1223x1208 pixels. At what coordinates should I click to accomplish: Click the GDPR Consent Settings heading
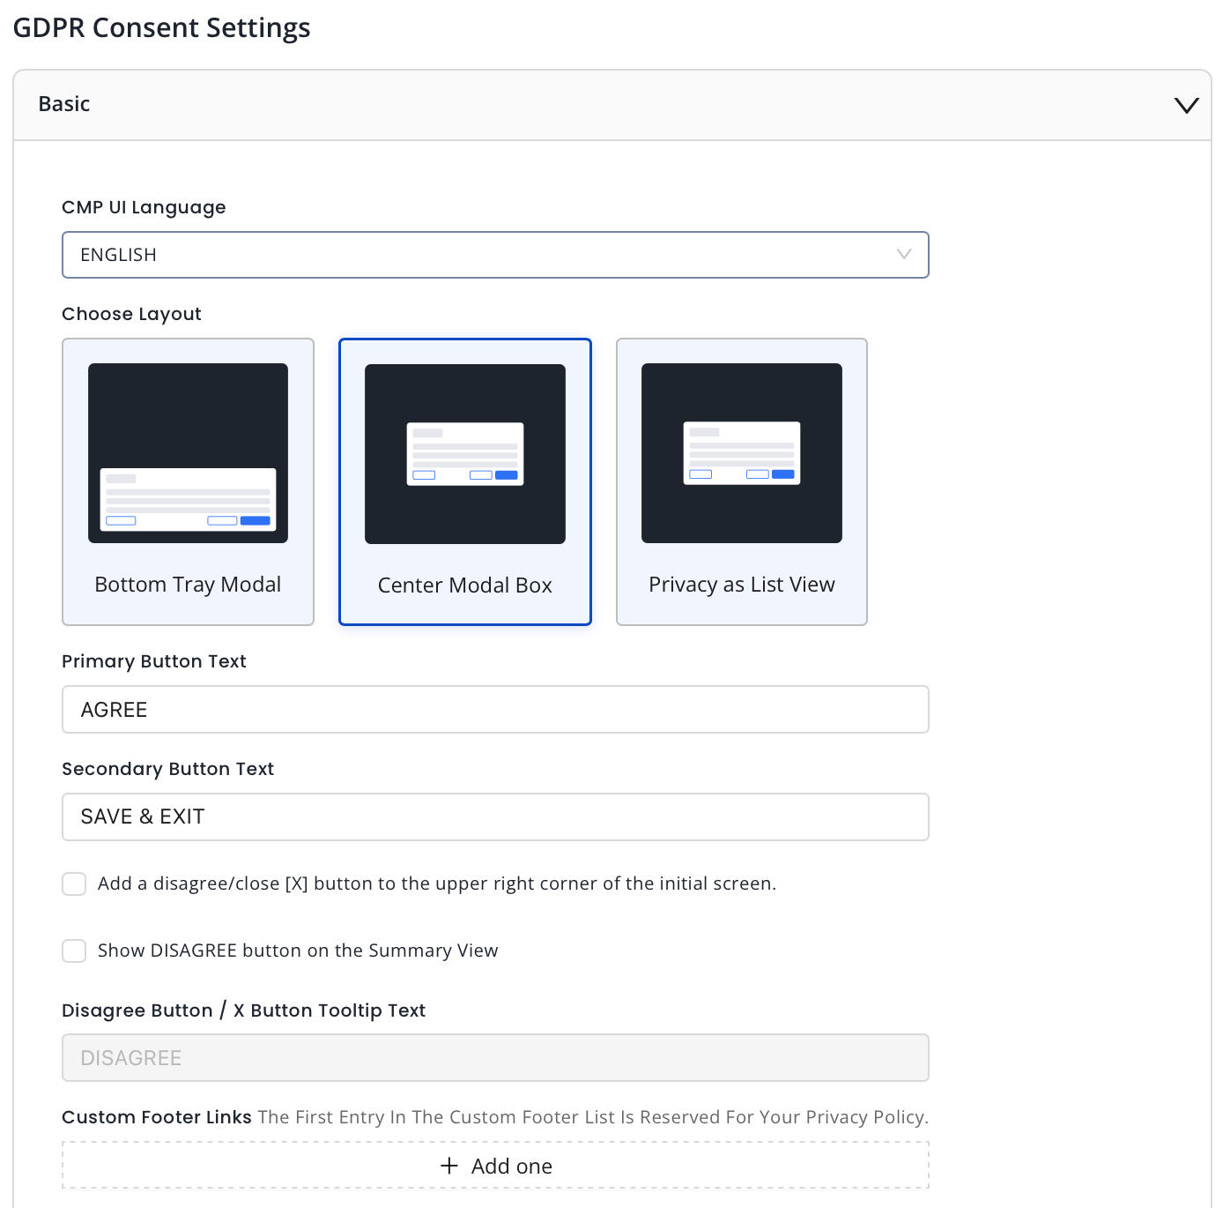click(161, 28)
